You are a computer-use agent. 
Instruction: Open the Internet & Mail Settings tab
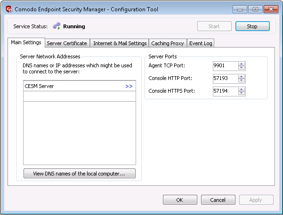pyautogui.click(x=120, y=43)
